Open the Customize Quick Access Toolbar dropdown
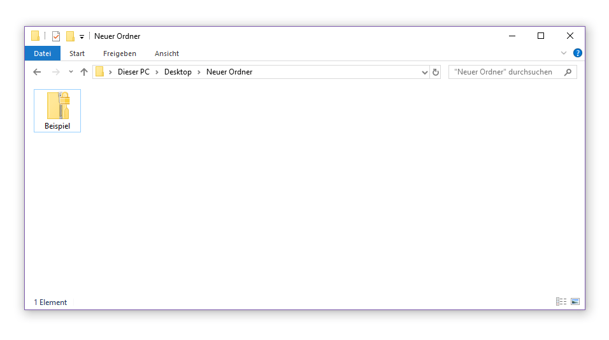The height and width of the screenshot is (340, 609). tap(82, 37)
